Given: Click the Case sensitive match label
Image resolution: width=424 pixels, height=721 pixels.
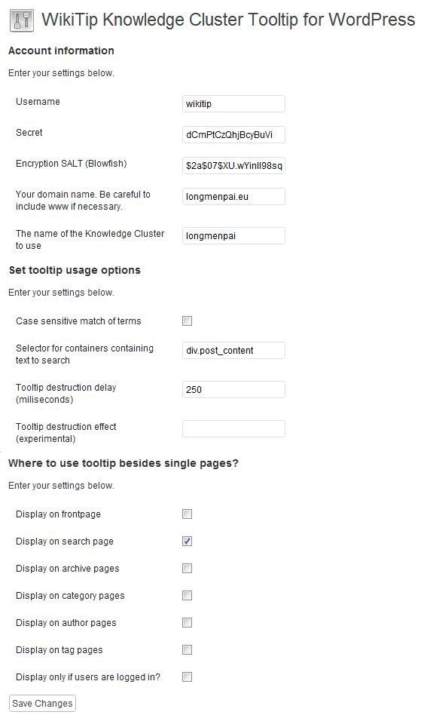Looking at the screenshot, I should click(78, 321).
